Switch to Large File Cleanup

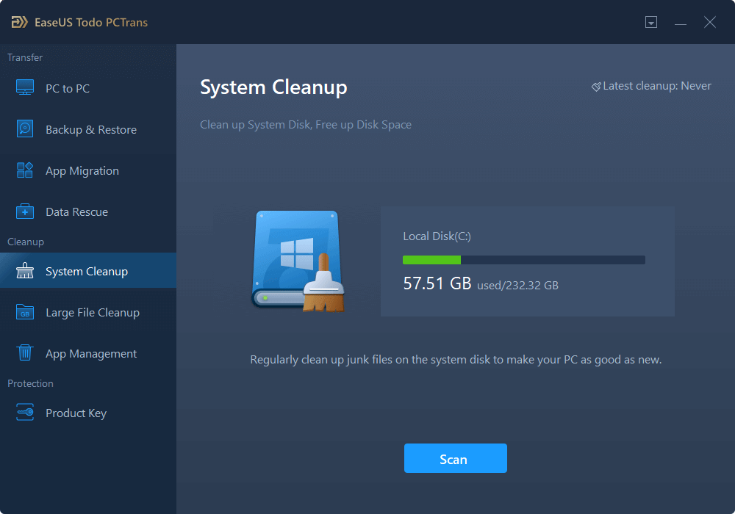tap(88, 312)
